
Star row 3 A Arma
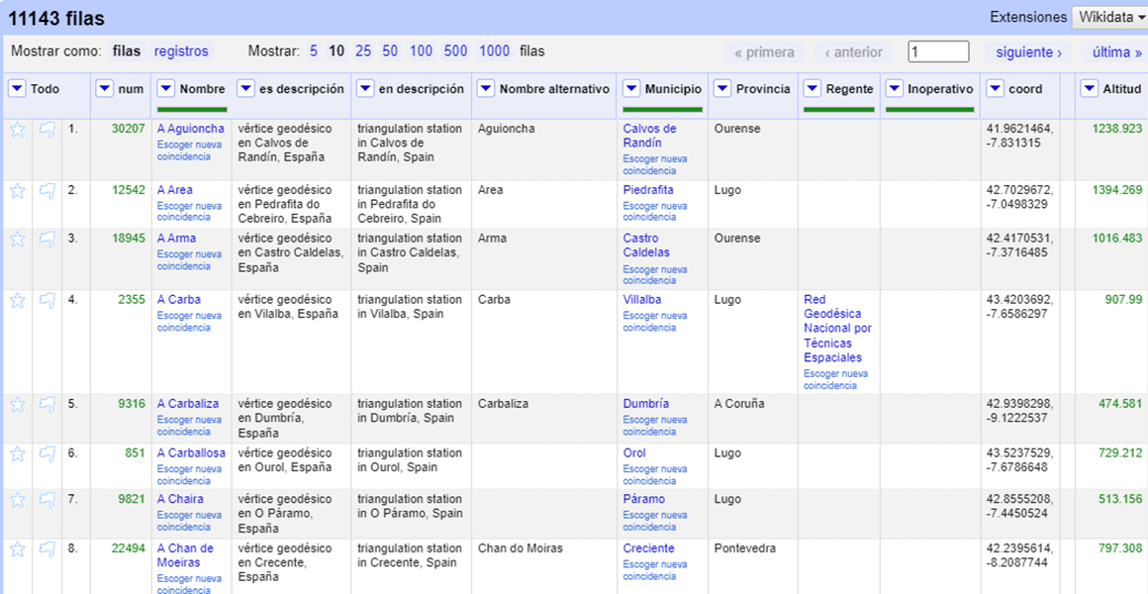tap(18, 240)
